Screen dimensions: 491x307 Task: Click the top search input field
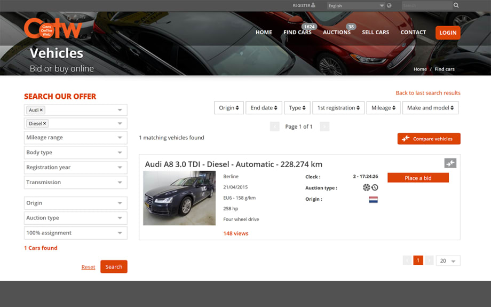tap(427, 5)
